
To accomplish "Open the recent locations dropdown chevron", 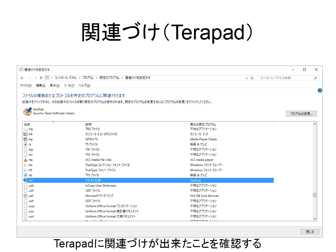I will (35, 78).
